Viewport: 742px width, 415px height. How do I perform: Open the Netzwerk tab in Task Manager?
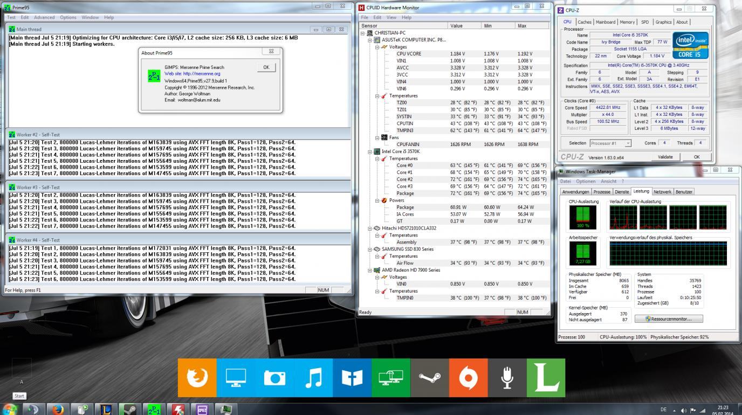[x=662, y=192]
